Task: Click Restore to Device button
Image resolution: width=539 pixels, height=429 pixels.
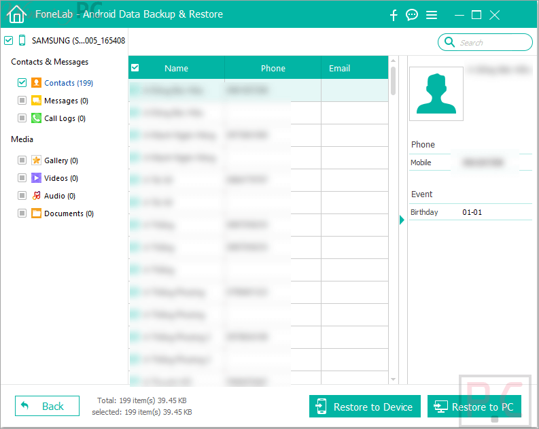Action: click(365, 407)
